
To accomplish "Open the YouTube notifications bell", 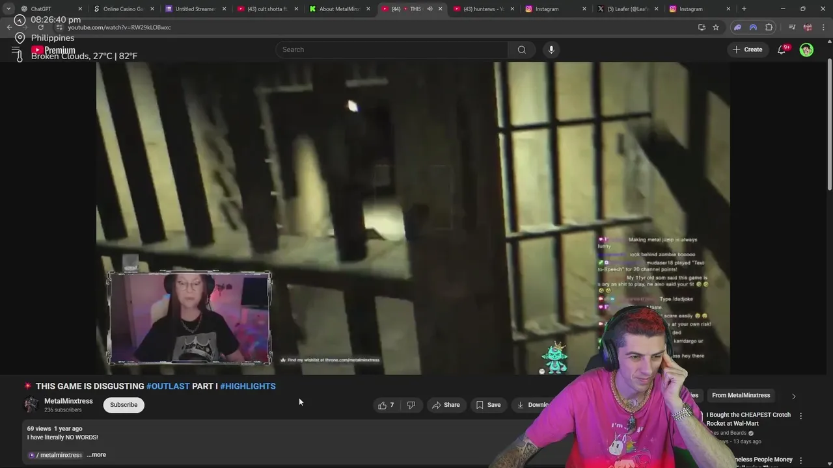I will click(782, 49).
